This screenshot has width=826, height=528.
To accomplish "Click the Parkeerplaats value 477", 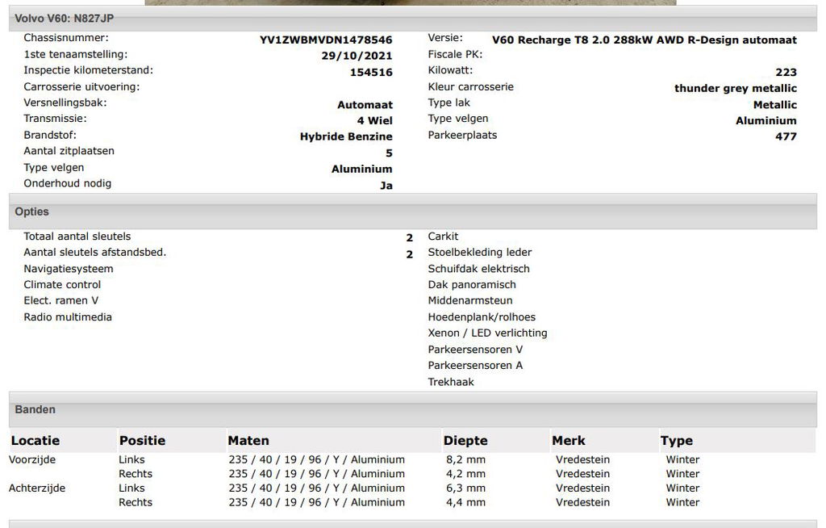I will [x=786, y=136].
